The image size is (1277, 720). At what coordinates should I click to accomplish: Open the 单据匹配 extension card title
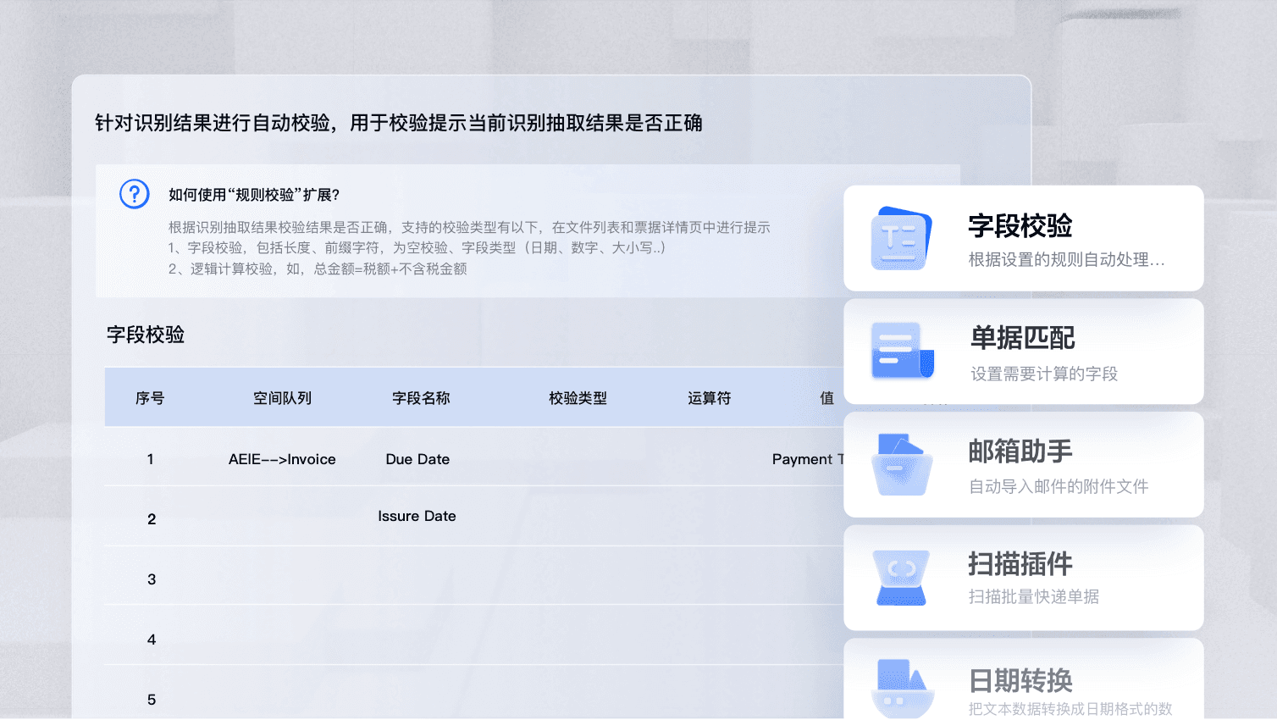pos(1023,338)
